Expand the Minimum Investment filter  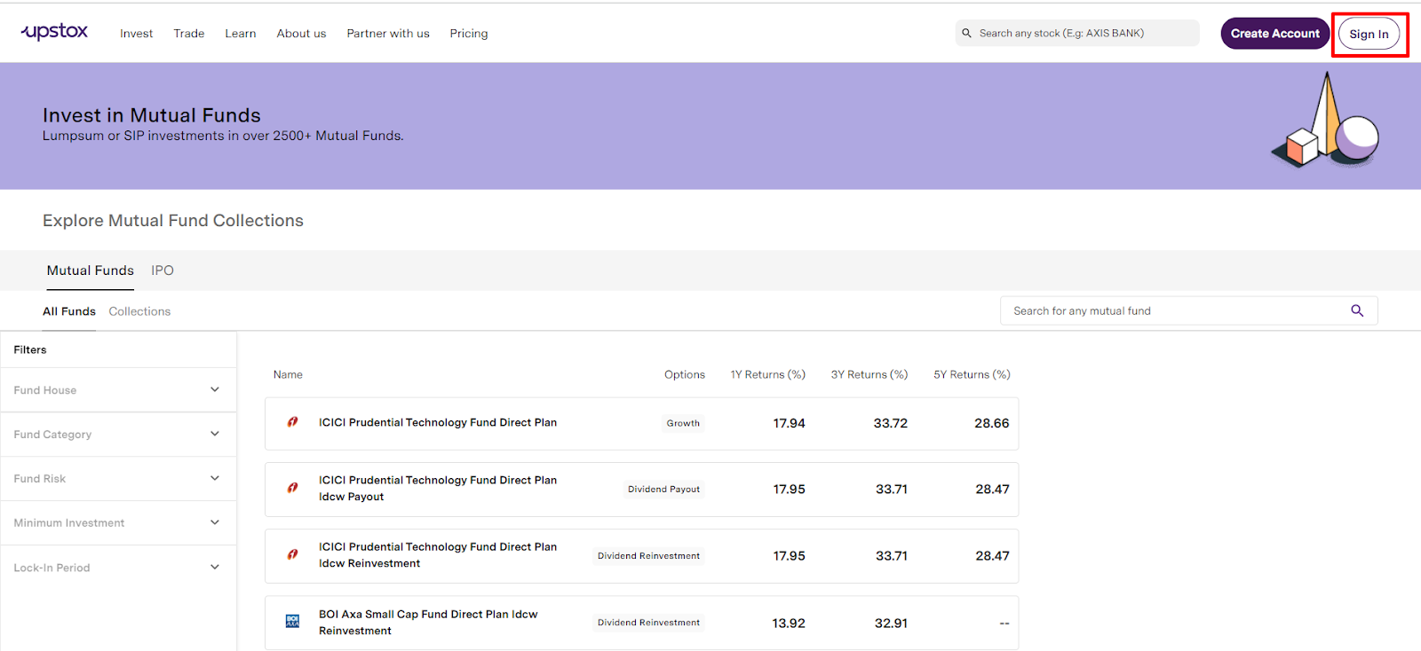[118, 523]
